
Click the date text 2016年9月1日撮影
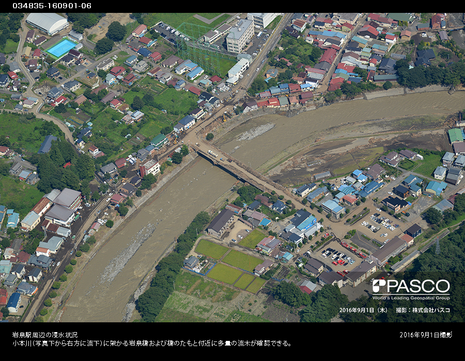(426, 335)
